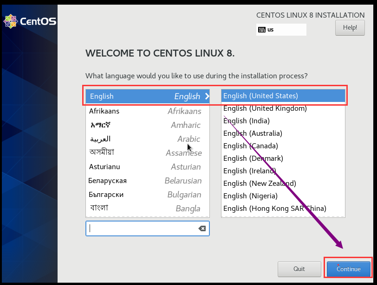
Task: Choose English (United Kingdom) locale
Action: coord(283,108)
